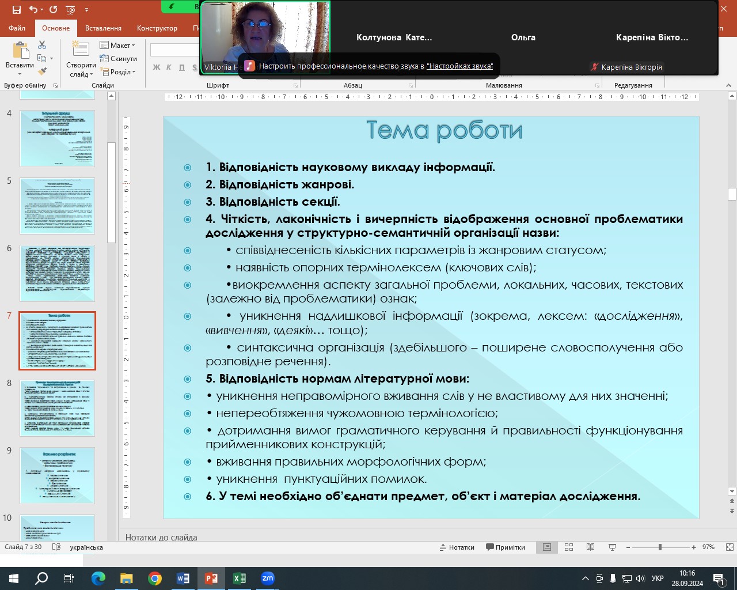
Task: Select slide 8 thumbnail
Action: [57, 408]
